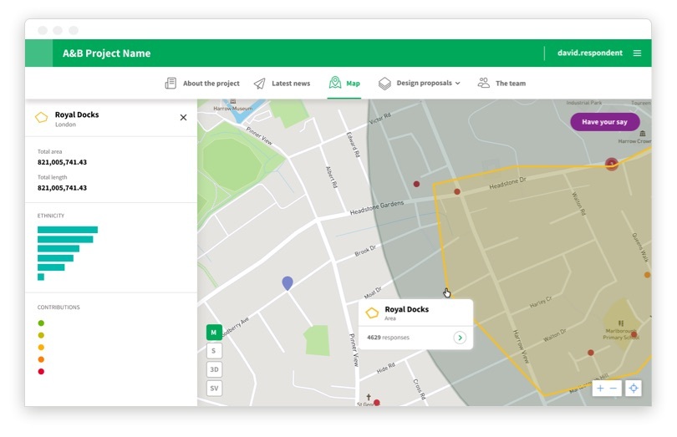677x437 pixels.
Task: Select the green contributions dot
Action: coord(41,323)
